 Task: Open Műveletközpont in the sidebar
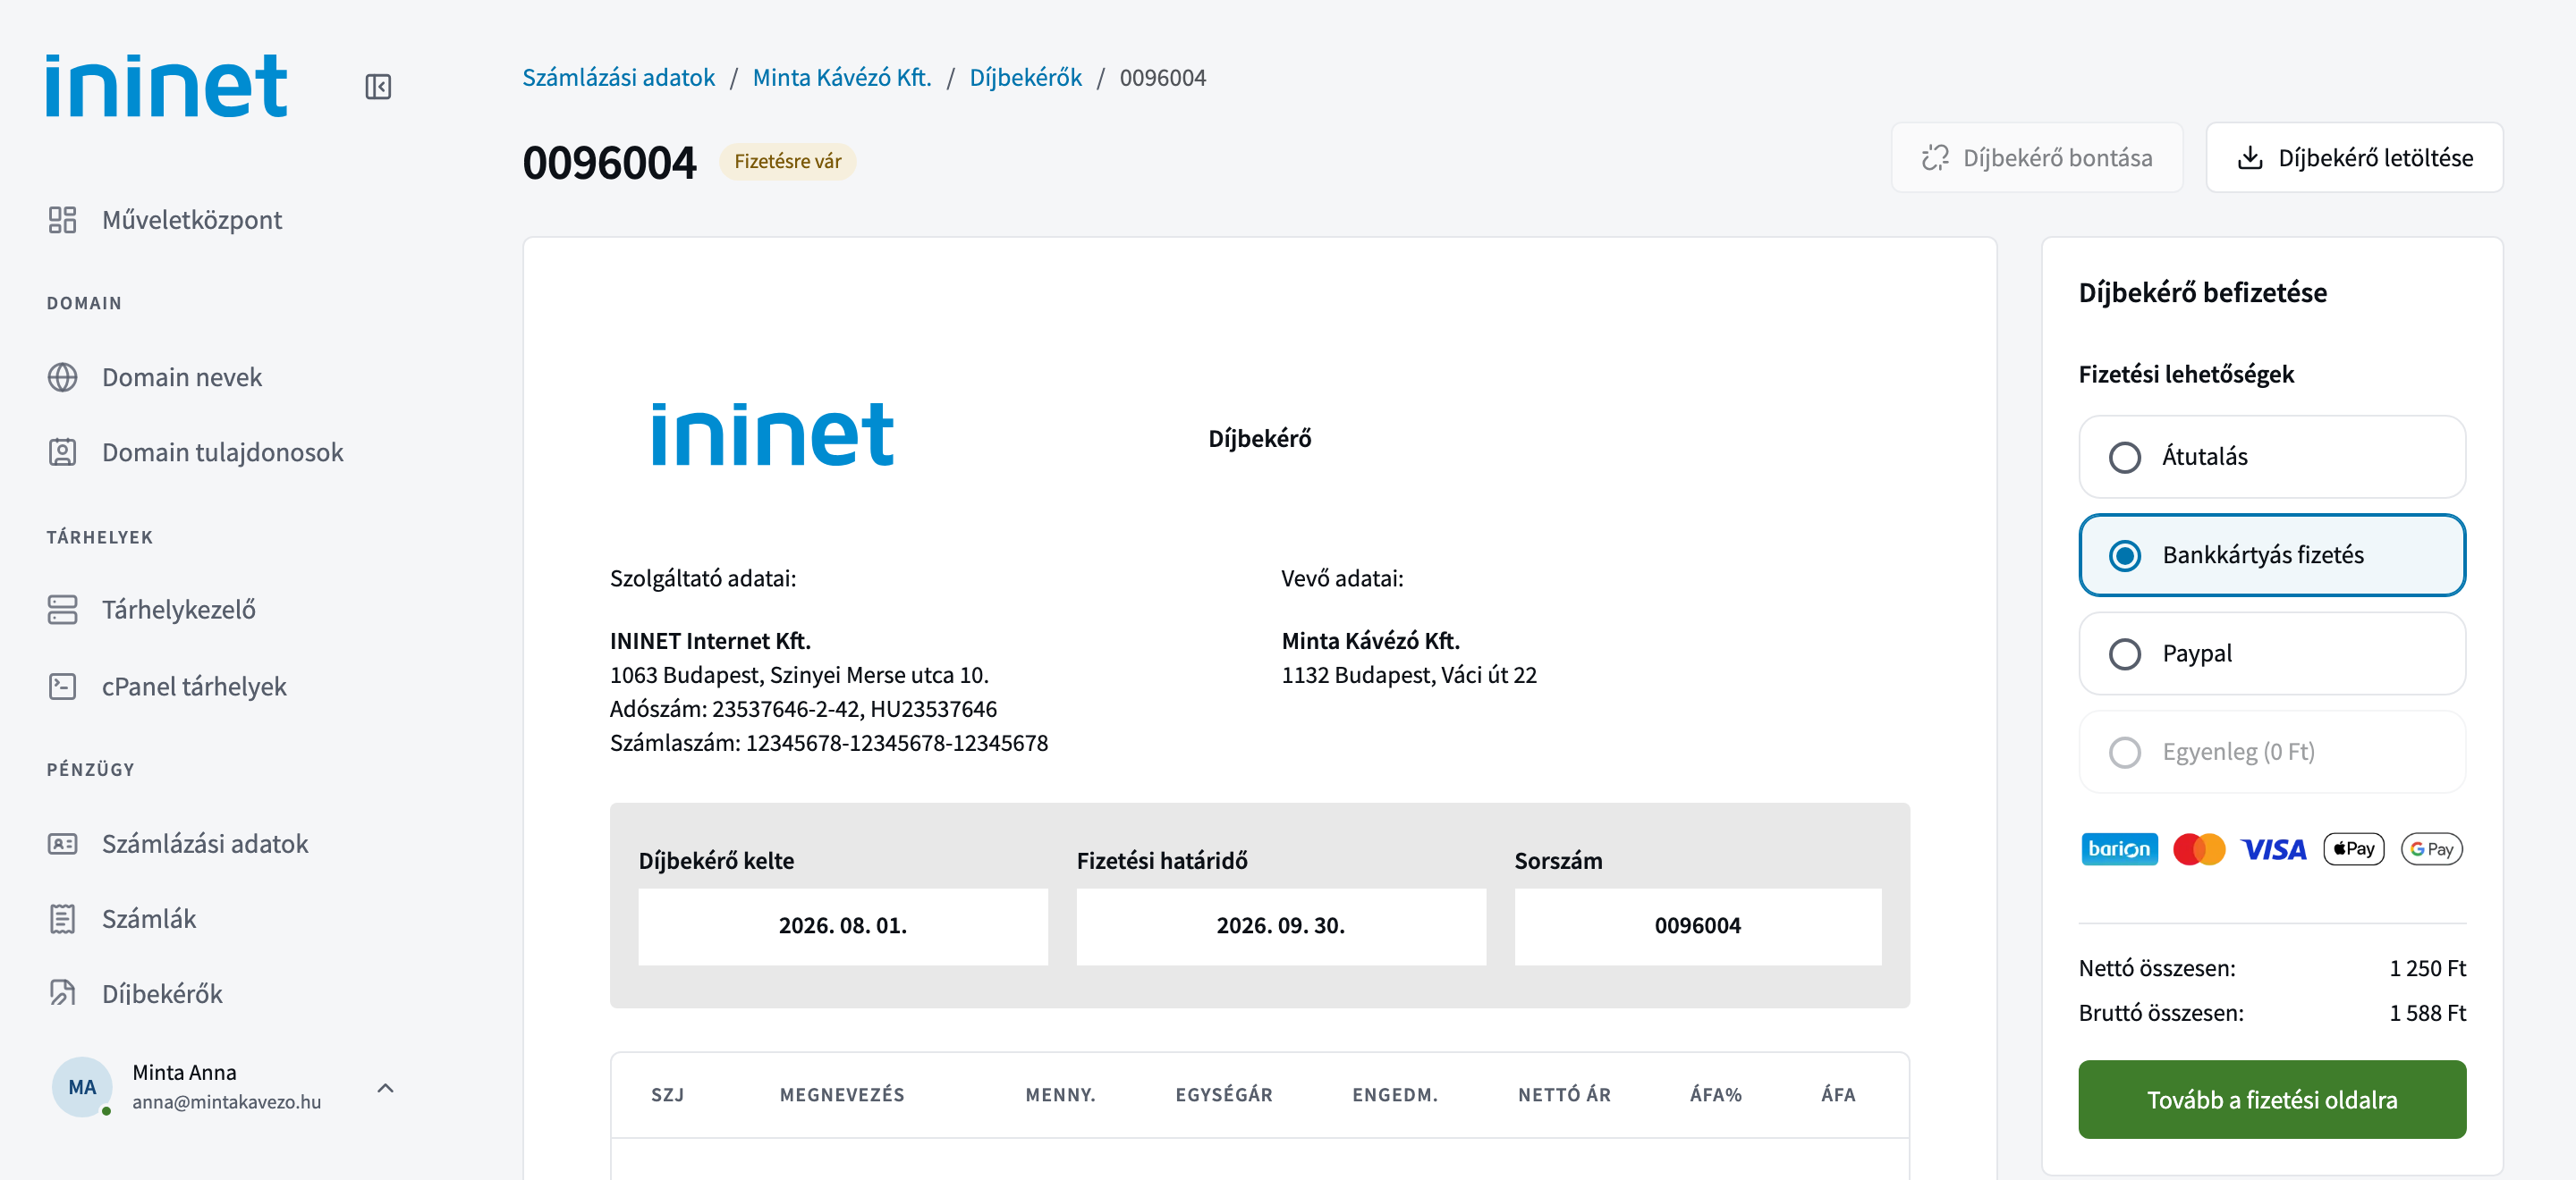(x=192, y=220)
